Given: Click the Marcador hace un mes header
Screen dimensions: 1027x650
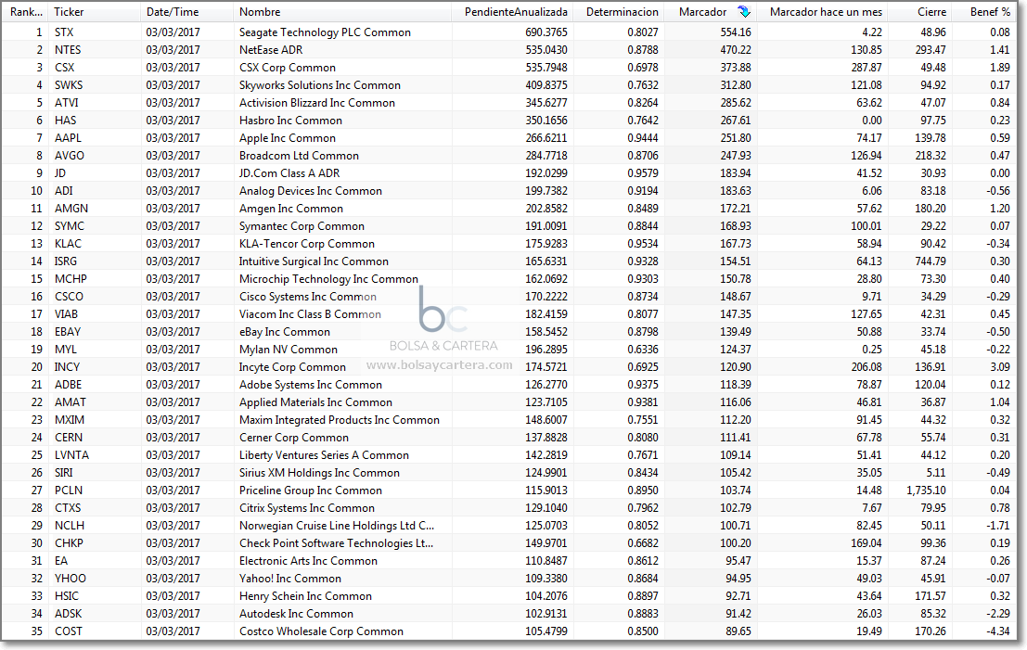Looking at the screenshot, I should point(826,12).
